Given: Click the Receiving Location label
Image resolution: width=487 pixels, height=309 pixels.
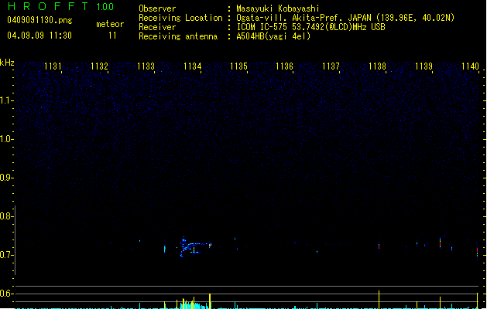Looking at the screenshot, I should tap(180, 18).
